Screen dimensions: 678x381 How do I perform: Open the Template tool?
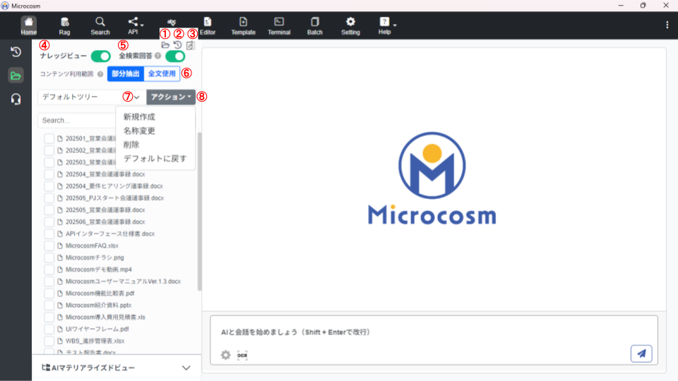(243, 26)
